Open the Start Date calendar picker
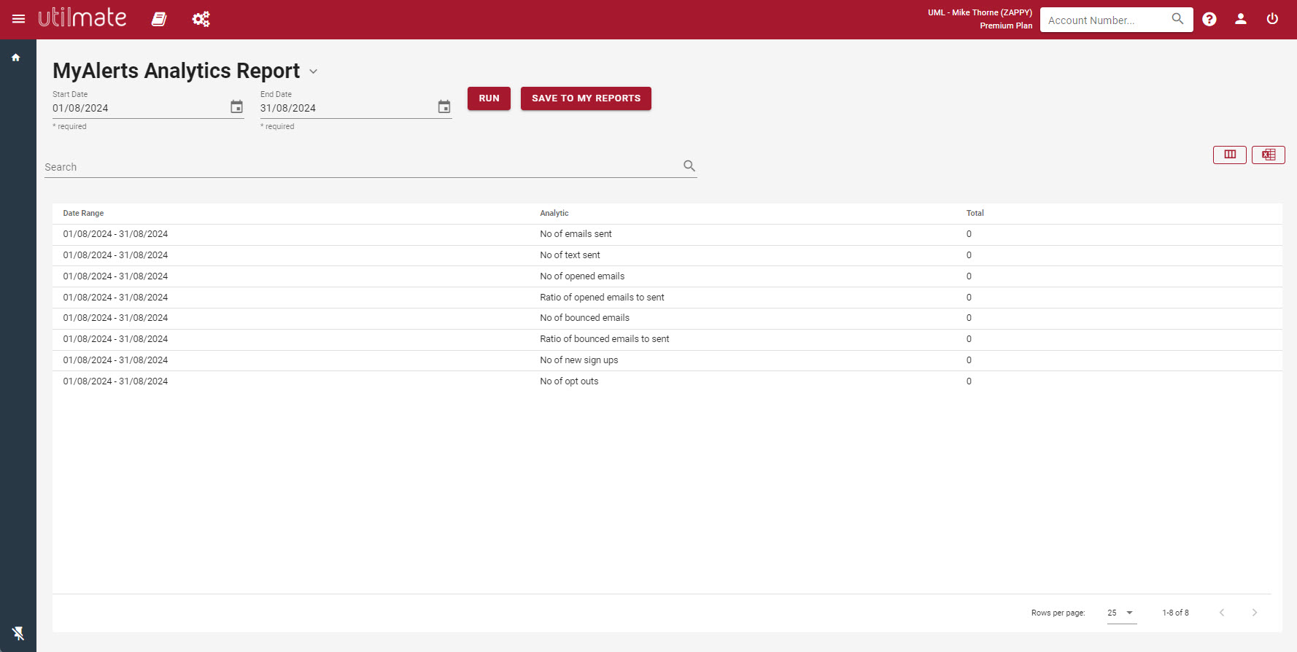This screenshot has height=652, width=1297. coord(236,107)
